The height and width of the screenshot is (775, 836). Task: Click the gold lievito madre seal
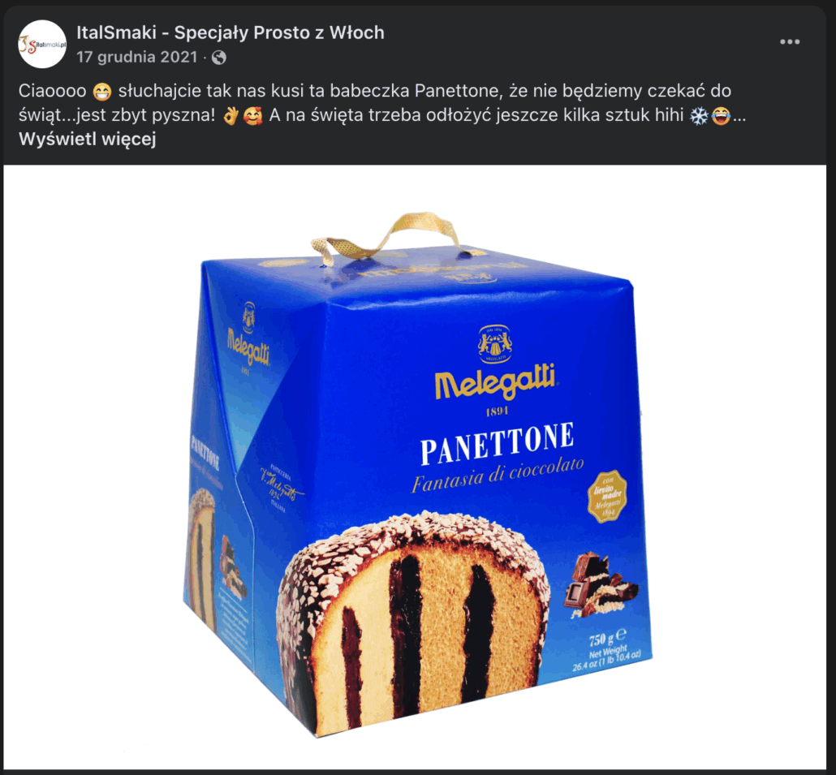607,496
